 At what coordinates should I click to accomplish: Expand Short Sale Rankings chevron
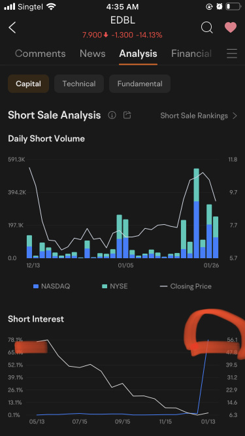(235, 116)
